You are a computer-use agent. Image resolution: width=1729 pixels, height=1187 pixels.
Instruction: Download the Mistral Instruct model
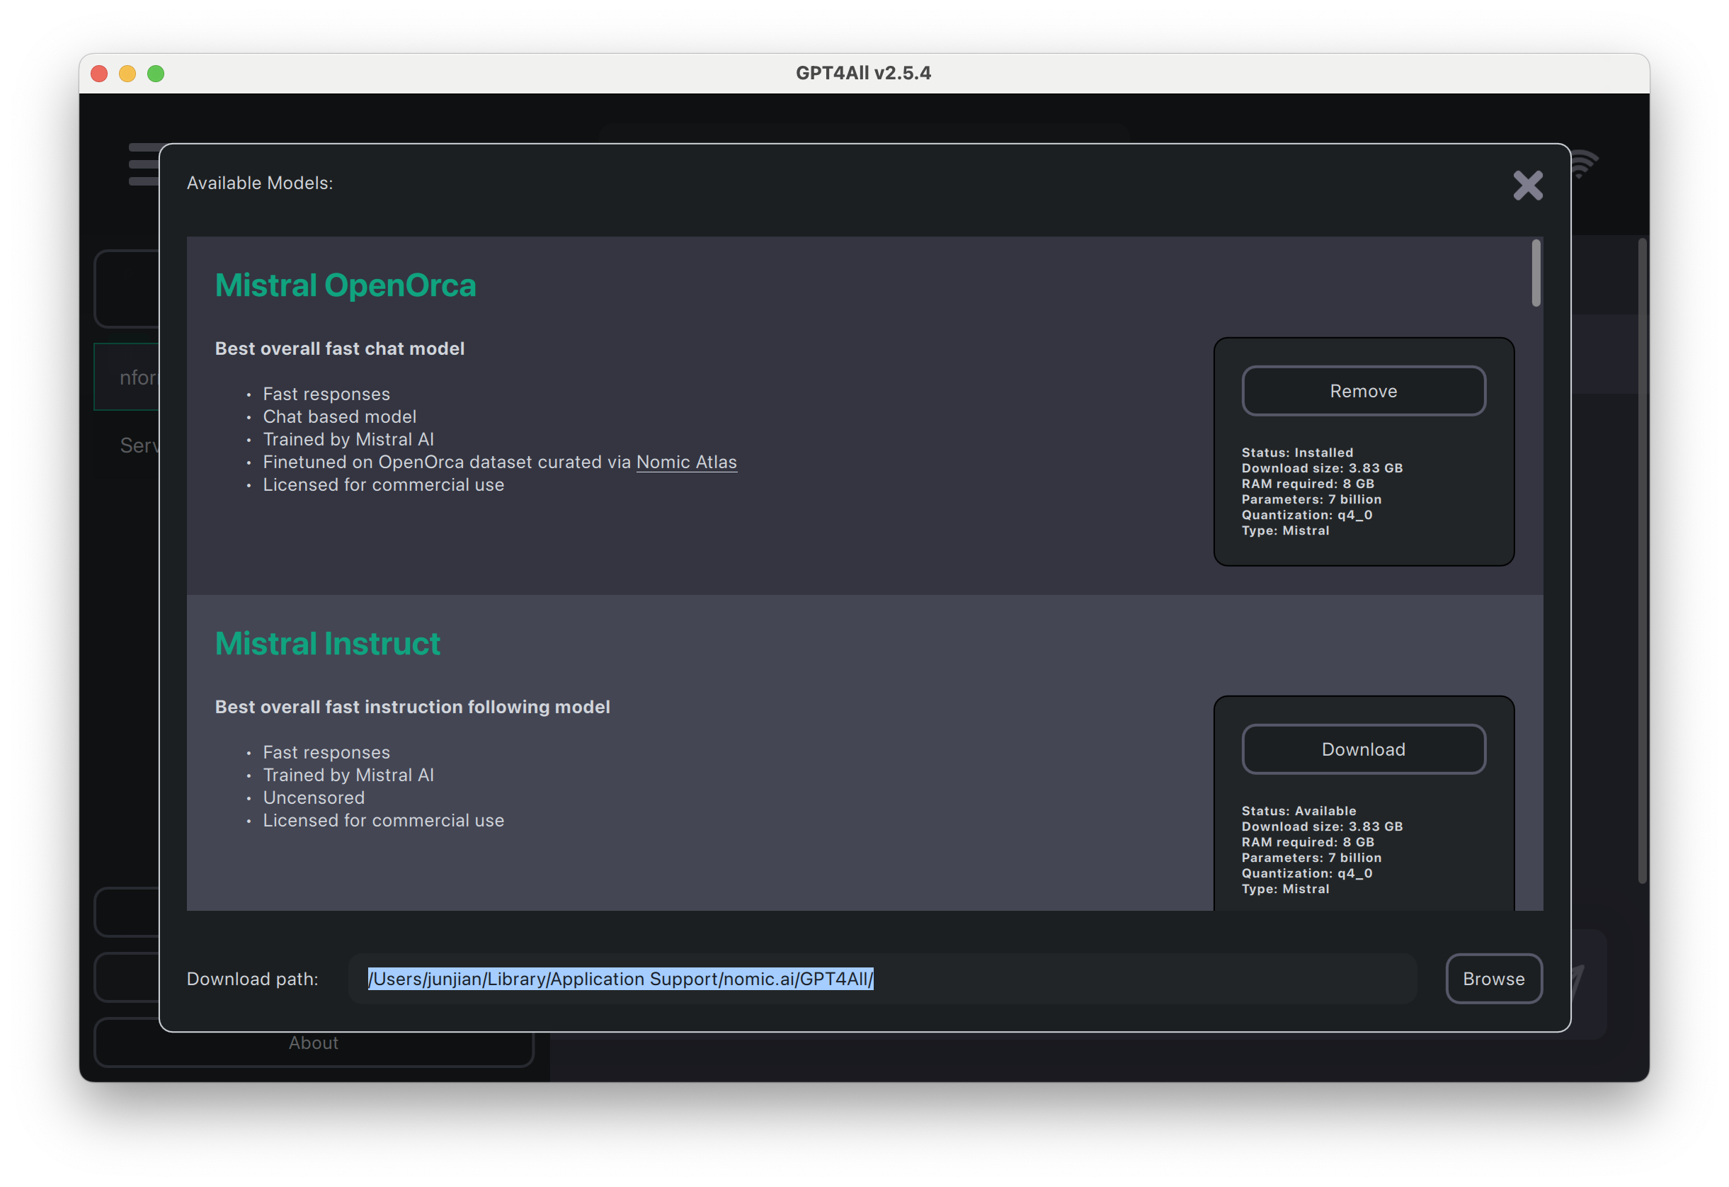(1363, 749)
